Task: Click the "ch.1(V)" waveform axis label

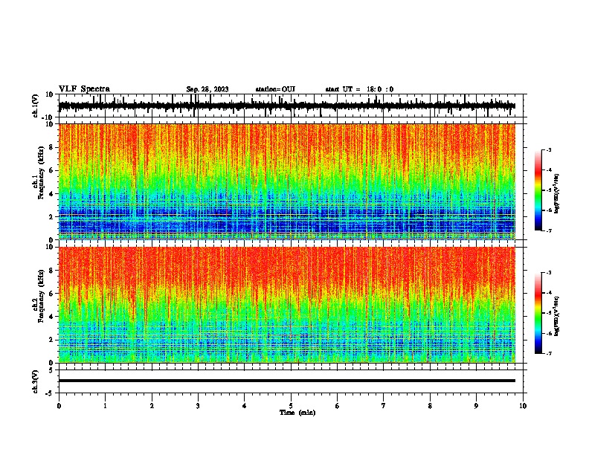Action: click(35, 106)
